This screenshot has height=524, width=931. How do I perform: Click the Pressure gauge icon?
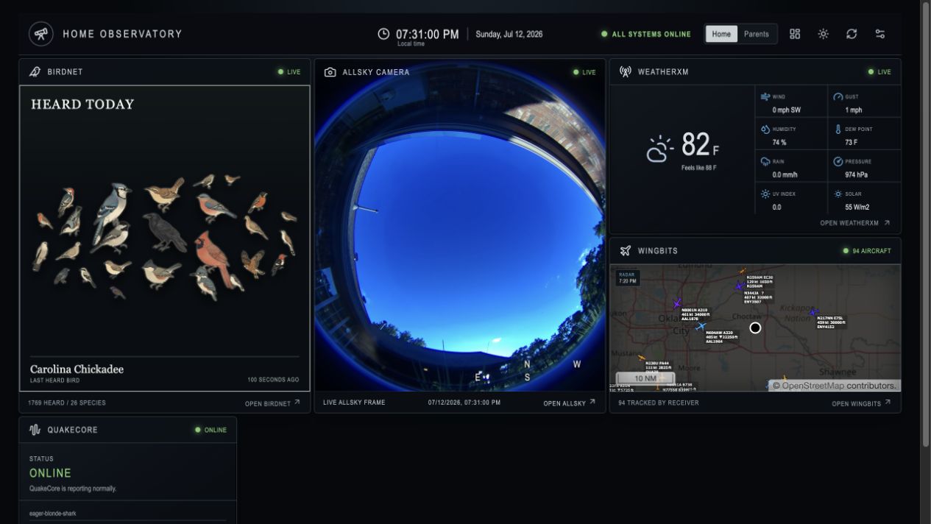[x=838, y=161]
